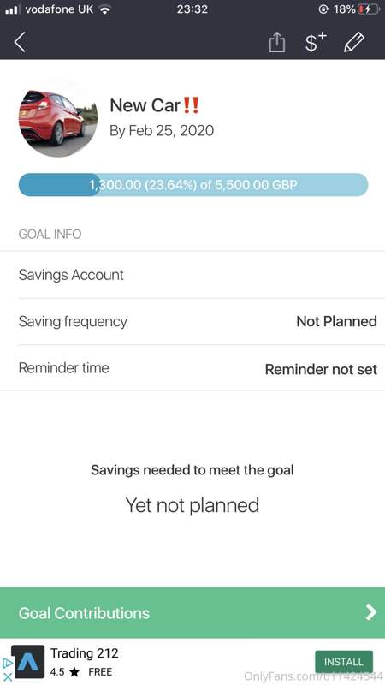Select the New Car goal title
The image size is (385, 685).
[x=155, y=105]
